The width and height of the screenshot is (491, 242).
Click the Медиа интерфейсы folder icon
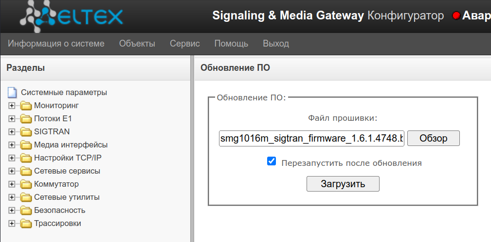[26, 145]
